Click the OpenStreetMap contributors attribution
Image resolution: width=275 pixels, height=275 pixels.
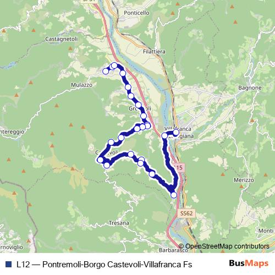224,246
